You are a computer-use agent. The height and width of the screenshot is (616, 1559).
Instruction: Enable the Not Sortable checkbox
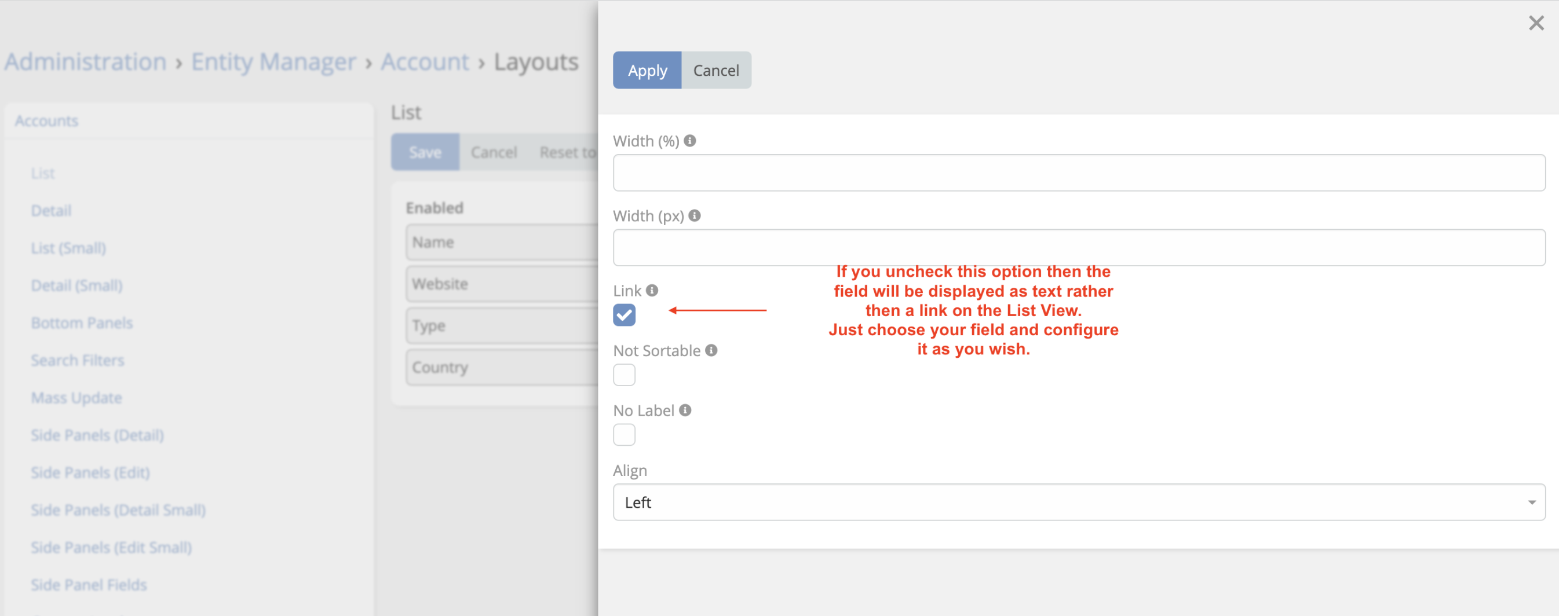pyautogui.click(x=624, y=375)
